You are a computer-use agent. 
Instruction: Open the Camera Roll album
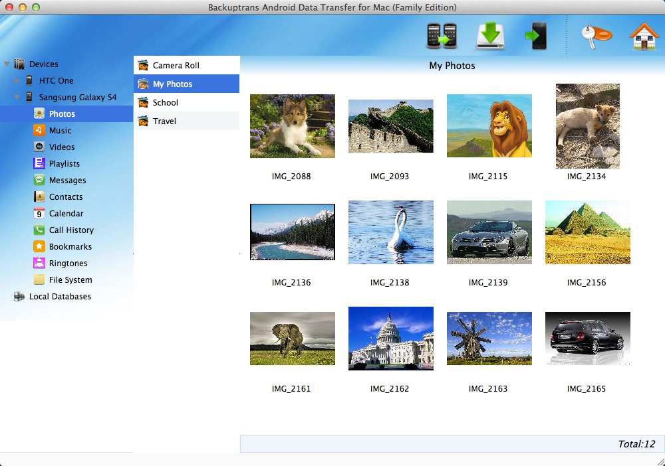(187, 65)
